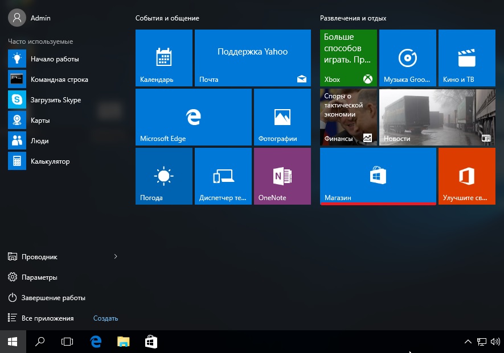Viewport: 504px width, 353px height.
Task: Open taskbar search magnifier
Action: (x=40, y=342)
